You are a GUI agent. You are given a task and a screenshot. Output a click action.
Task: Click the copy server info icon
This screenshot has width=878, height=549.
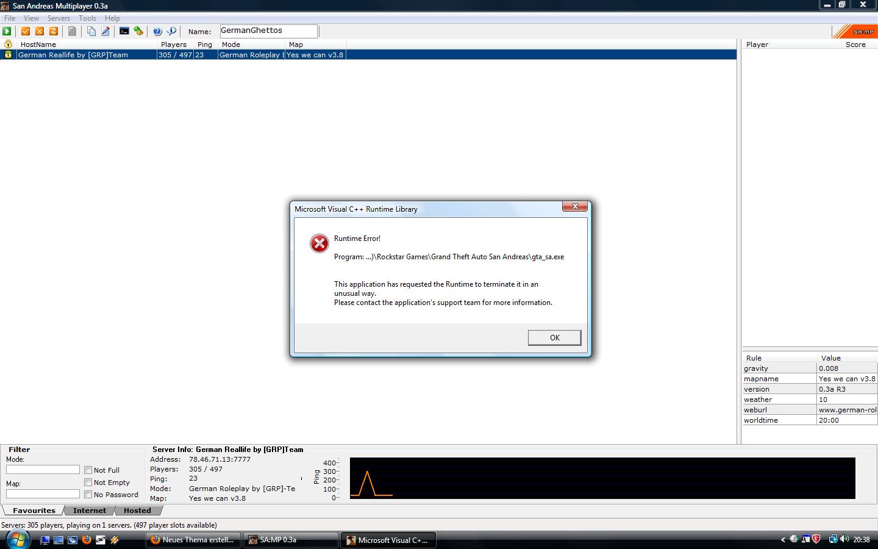pos(91,31)
